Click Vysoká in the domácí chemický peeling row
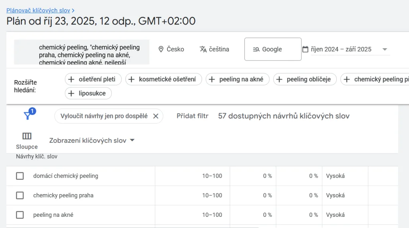Viewport: 409px width, 228px height. 335,176
